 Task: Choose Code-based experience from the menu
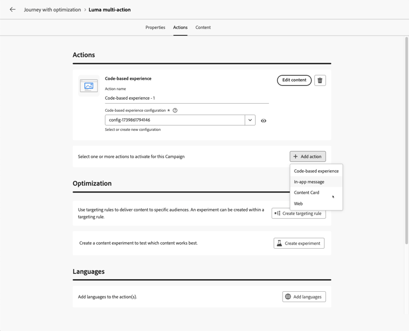tap(316, 171)
